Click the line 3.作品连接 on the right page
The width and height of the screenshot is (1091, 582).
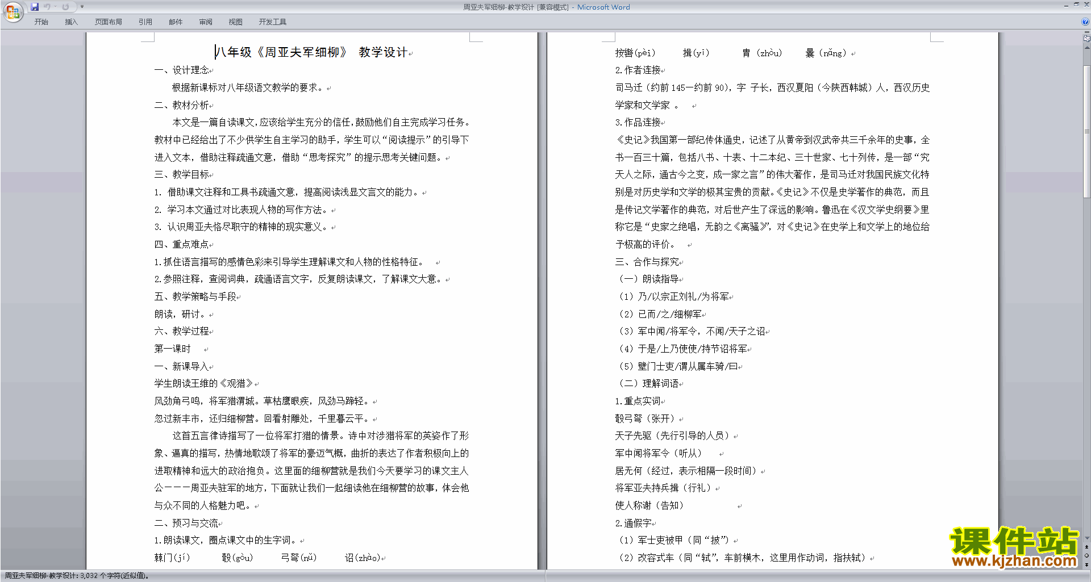[x=638, y=122]
